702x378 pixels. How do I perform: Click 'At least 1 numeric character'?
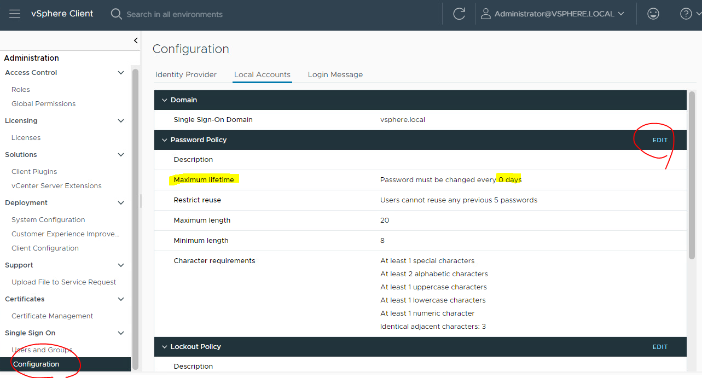tap(427, 313)
